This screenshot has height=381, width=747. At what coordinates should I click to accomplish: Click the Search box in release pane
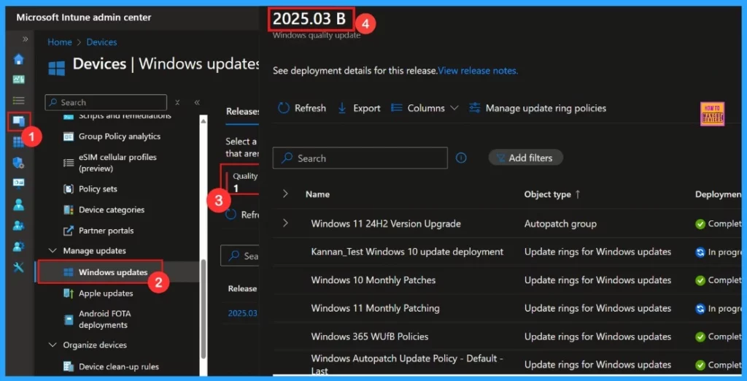click(x=360, y=158)
